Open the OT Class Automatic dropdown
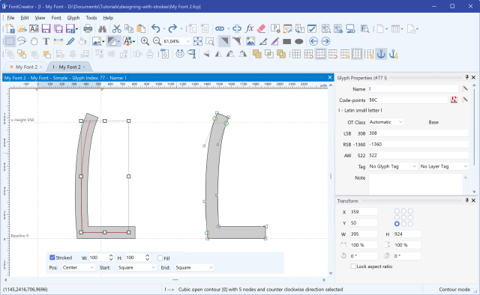 [x=386, y=122]
